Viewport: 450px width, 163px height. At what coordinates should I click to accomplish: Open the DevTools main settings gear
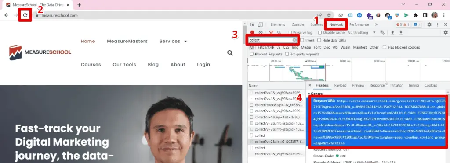tap(429, 25)
